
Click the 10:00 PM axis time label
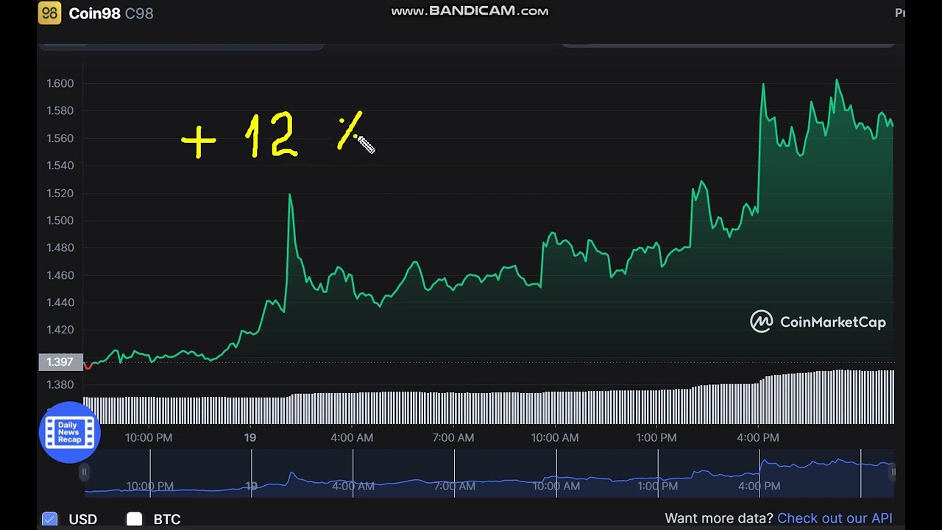coord(149,437)
